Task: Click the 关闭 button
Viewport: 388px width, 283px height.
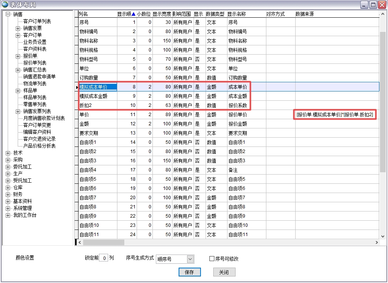Action: click(x=224, y=272)
